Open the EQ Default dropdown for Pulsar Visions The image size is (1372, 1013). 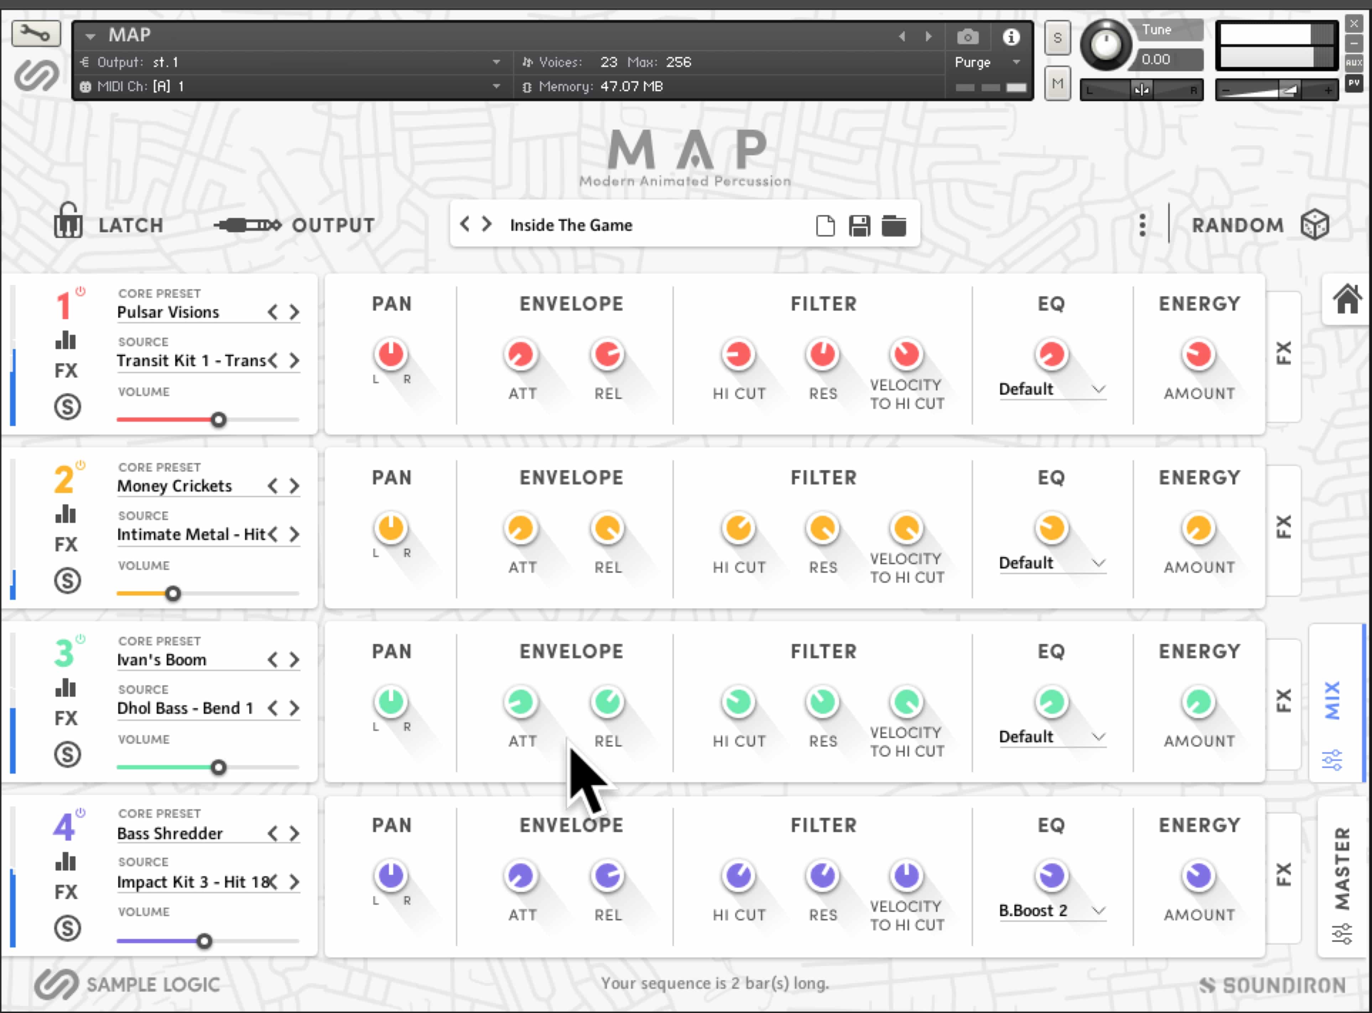(x=1051, y=389)
